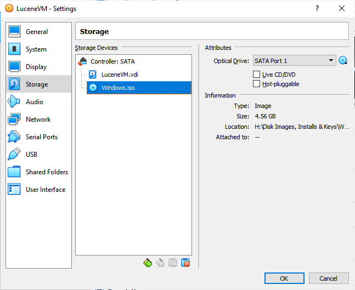Go to the Audio settings page

pyautogui.click(x=34, y=102)
